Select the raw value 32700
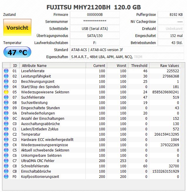This screenshot has height=192, width=187. click(x=174, y=166)
